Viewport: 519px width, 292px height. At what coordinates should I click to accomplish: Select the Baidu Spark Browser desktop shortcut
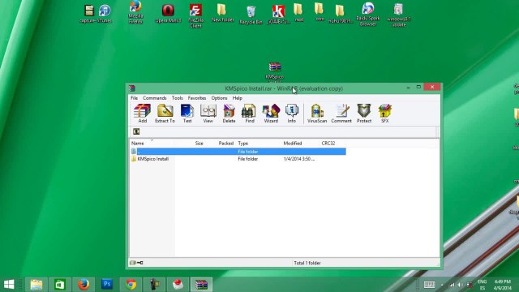pos(368,14)
